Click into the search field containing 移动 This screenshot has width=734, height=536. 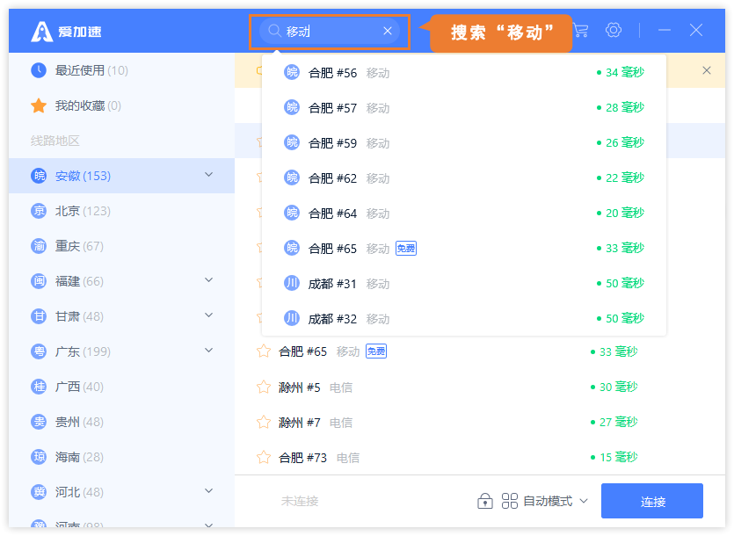(330, 32)
